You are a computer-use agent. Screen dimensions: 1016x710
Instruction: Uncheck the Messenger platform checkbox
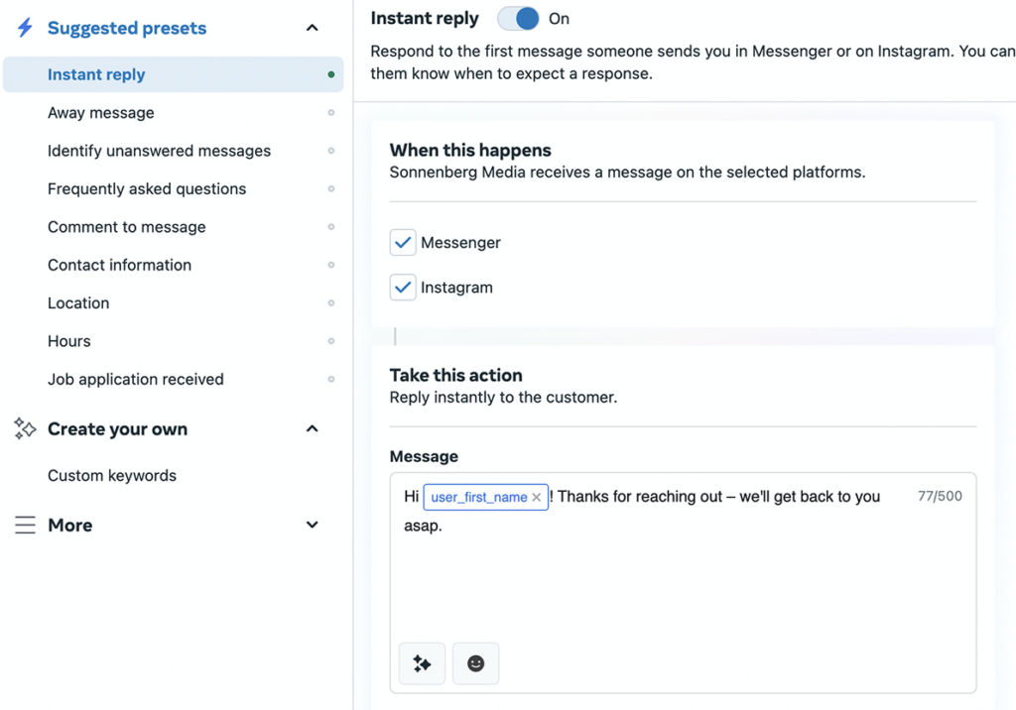(x=403, y=242)
